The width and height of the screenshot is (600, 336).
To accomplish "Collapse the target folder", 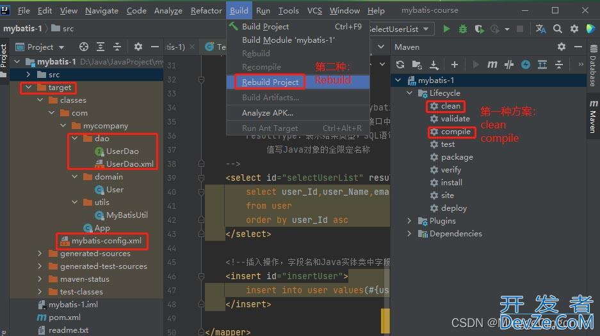I will click(x=28, y=88).
